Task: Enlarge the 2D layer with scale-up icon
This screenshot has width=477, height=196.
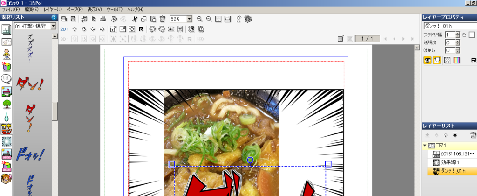Action: (114, 29)
